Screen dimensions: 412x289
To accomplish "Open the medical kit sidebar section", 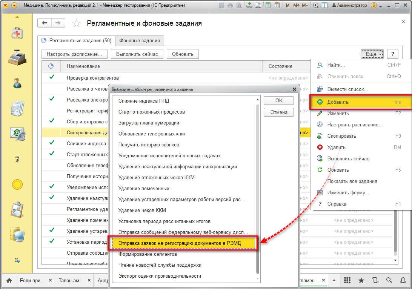I will [x=17, y=33].
